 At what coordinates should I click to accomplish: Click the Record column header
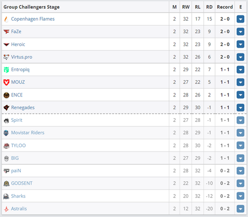(225, 7)
